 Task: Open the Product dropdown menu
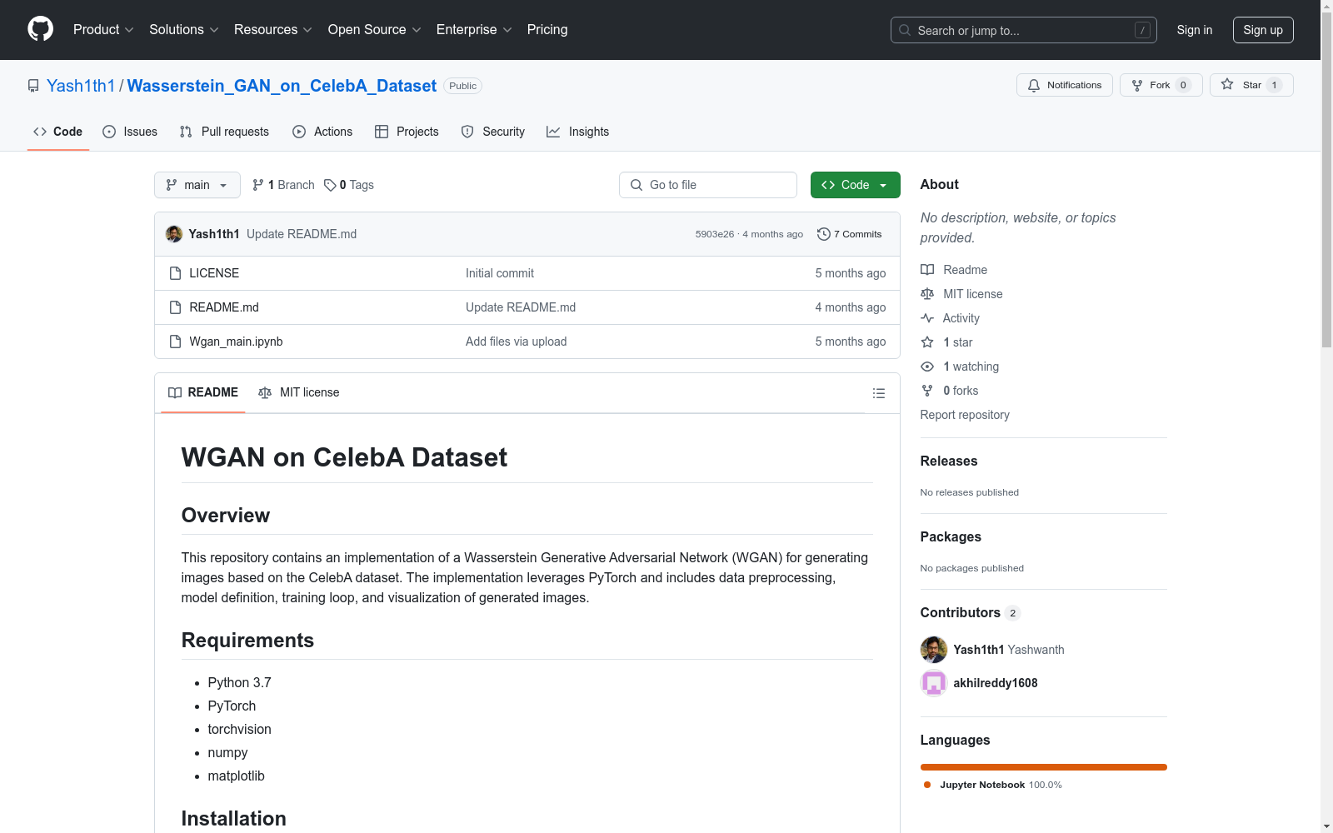coord(103,30)
